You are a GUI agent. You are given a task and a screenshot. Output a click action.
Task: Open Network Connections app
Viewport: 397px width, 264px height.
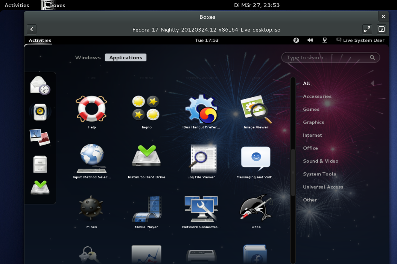201,212
